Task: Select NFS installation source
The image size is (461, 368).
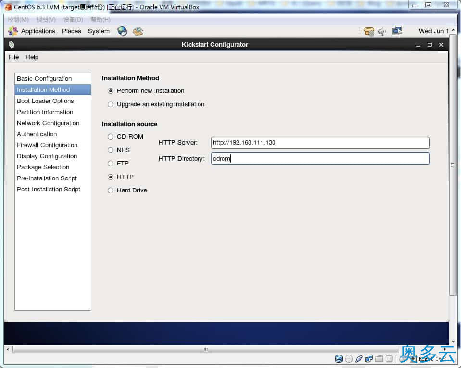Action: (111, 150)
